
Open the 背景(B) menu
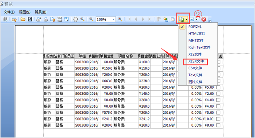pyautogui.click(x=41, y=12)
